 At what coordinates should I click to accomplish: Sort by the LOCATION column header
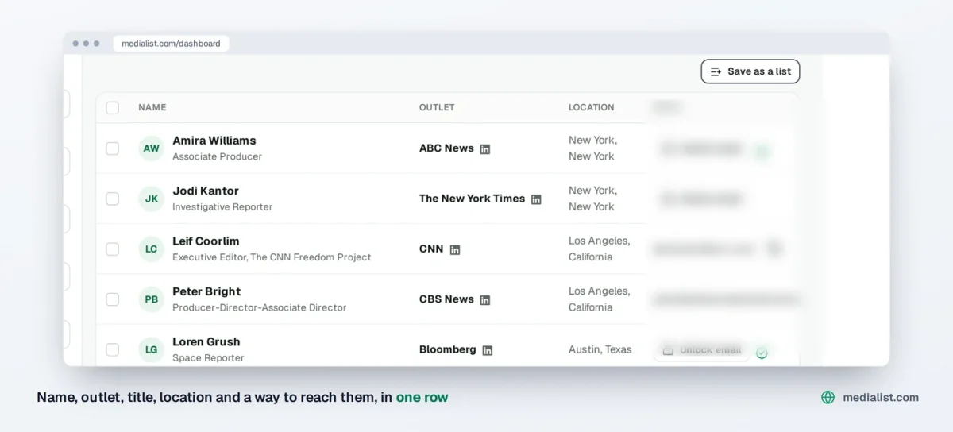(x=592, y=107)
